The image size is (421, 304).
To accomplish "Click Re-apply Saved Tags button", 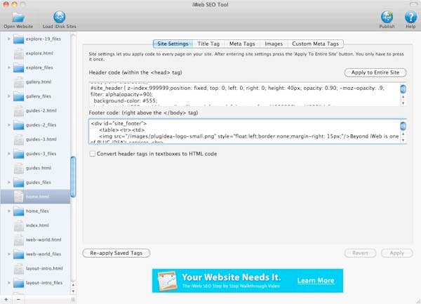I will coord(116,253).
